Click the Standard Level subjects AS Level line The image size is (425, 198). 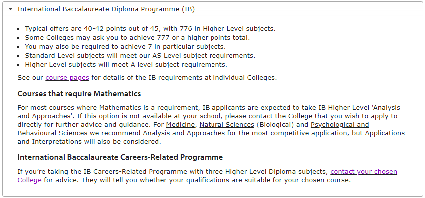(x=140, y=55)
